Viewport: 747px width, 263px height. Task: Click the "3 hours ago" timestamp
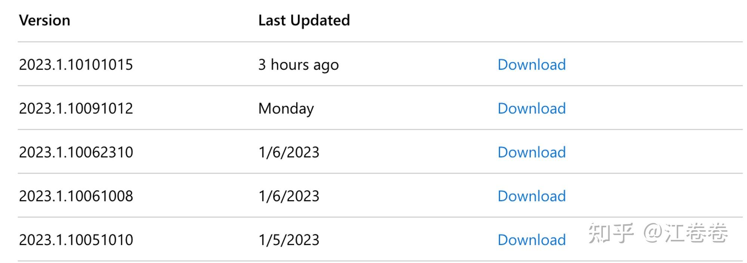pos(298,65)
